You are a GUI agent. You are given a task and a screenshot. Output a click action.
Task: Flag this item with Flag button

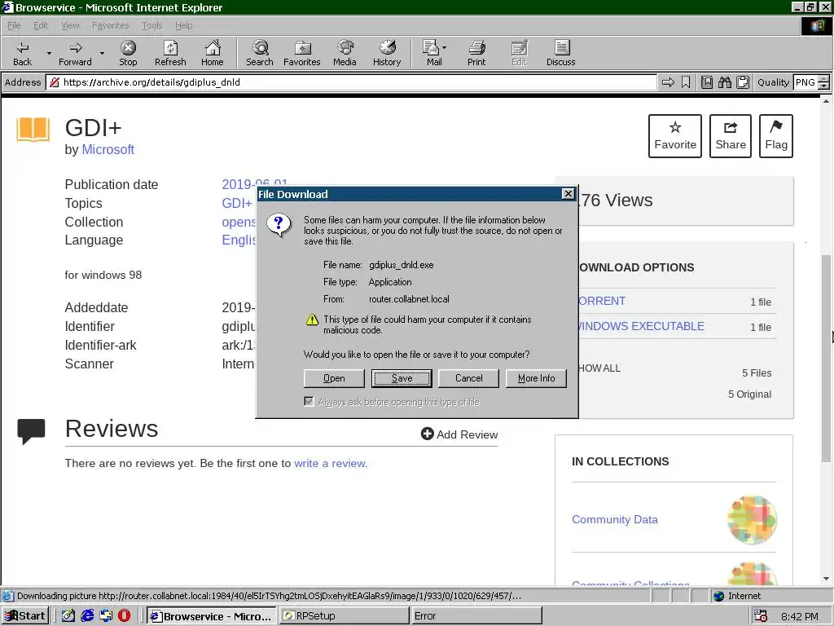776,136
